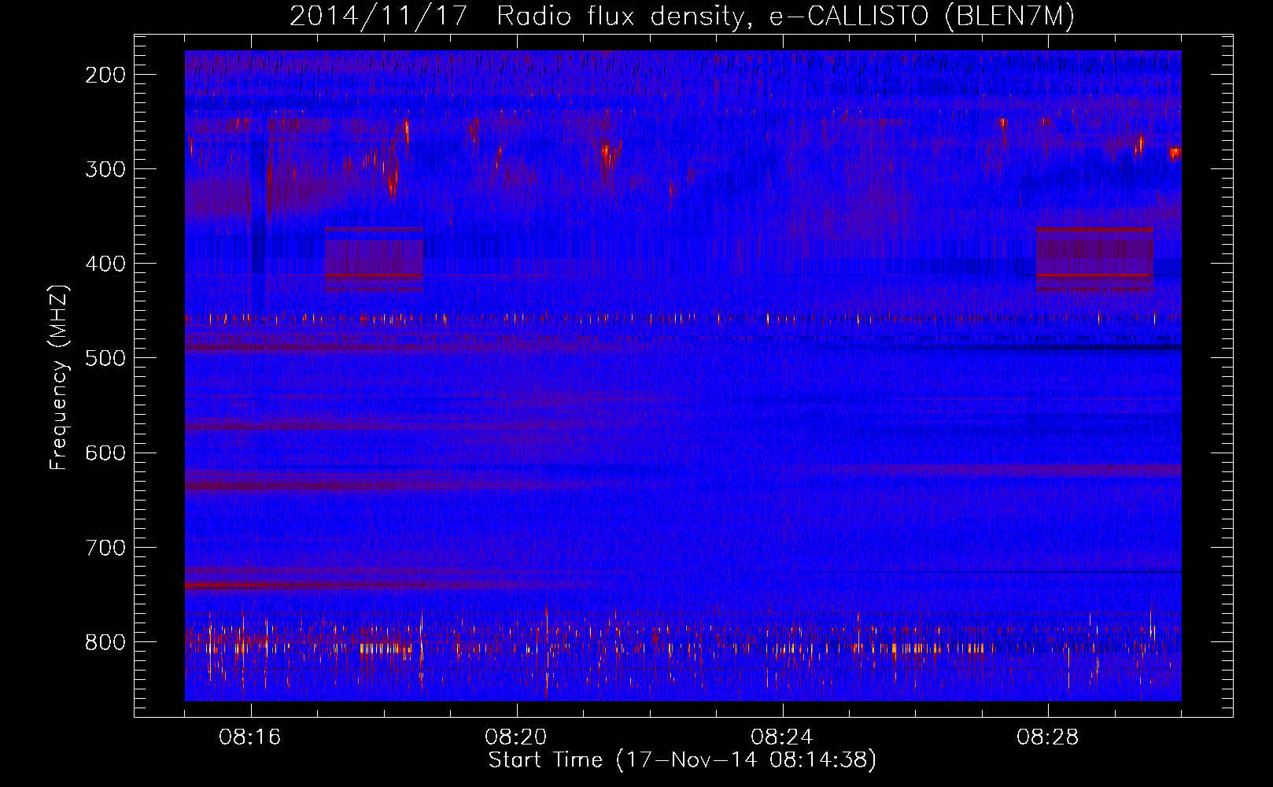Click the 300 frequency tick label
1273x787 pixels.
[105, 169]
